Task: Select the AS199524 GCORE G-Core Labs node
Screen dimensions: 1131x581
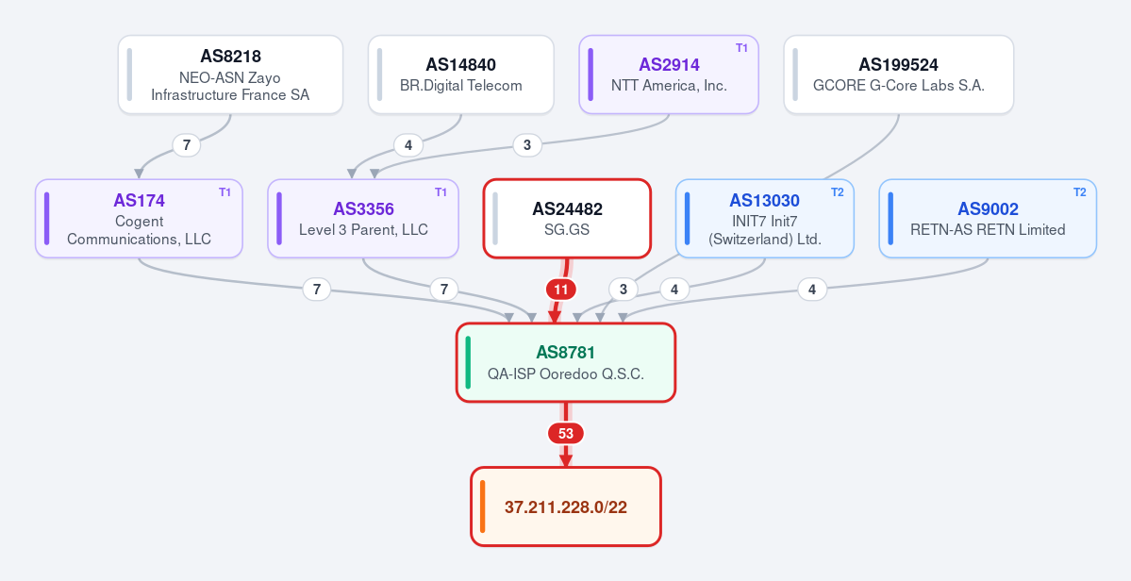Action: pos(899,75)
